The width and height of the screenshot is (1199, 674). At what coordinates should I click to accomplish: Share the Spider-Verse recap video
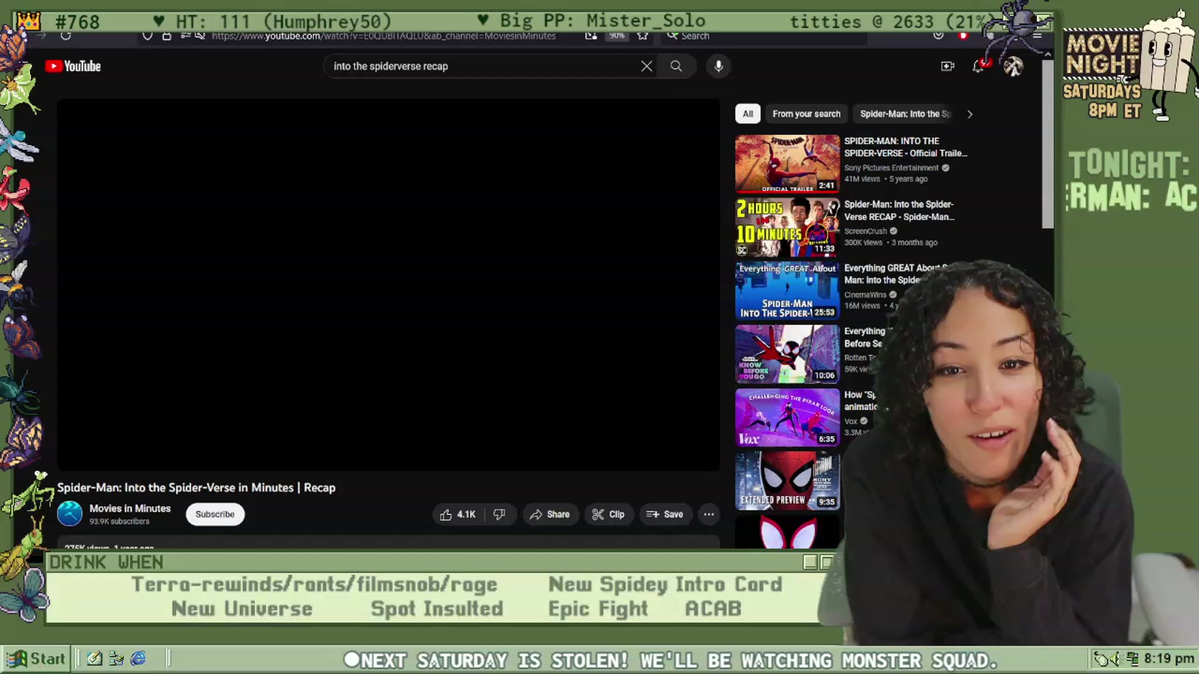(x=550, y=514)
